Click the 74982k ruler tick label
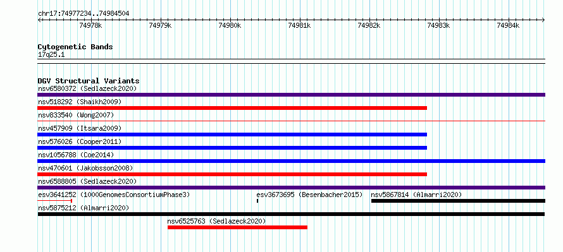 tap(369, 26)
